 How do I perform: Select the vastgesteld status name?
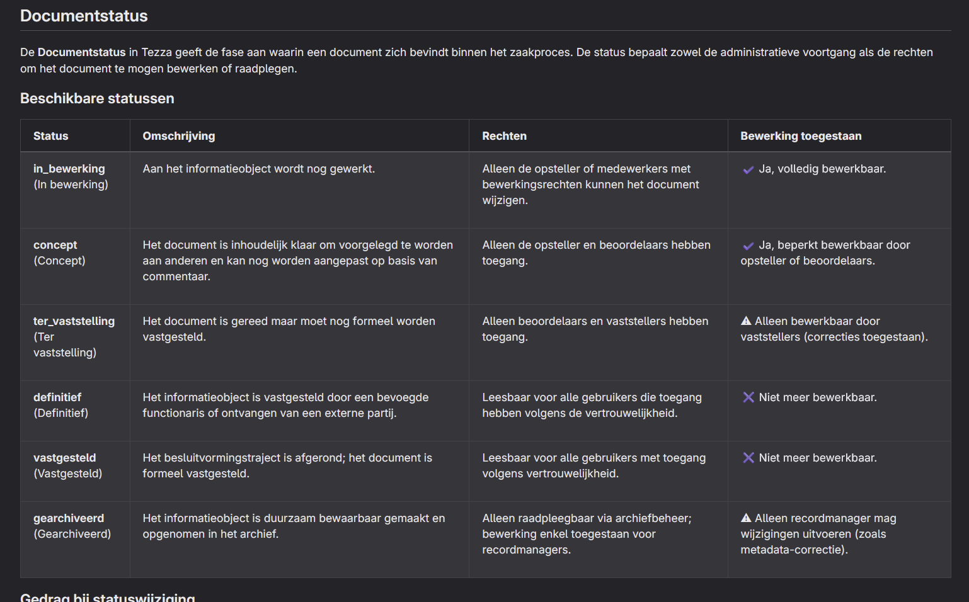click(65, 458)
